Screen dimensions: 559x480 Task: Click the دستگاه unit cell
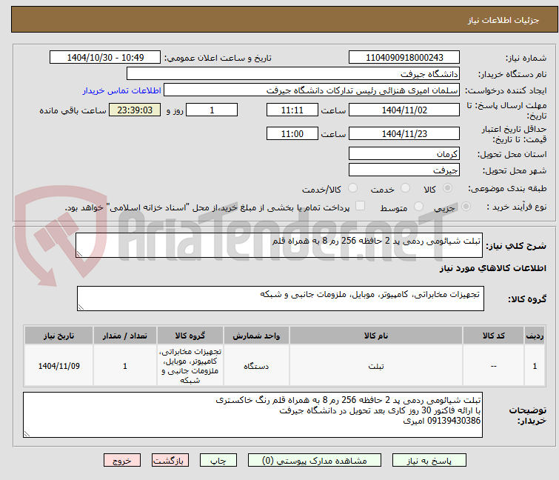256,366
